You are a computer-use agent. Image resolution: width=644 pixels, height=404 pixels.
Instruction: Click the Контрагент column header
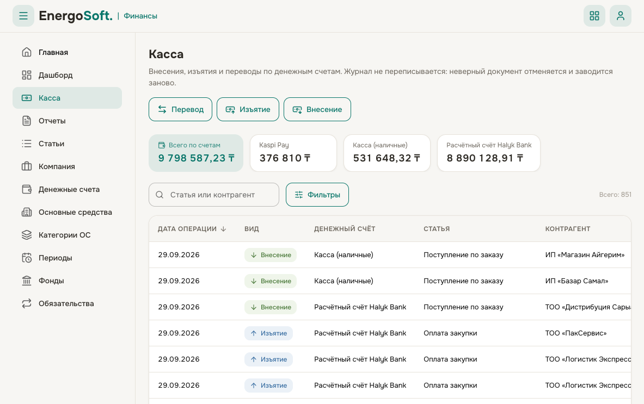click(568, 229)
